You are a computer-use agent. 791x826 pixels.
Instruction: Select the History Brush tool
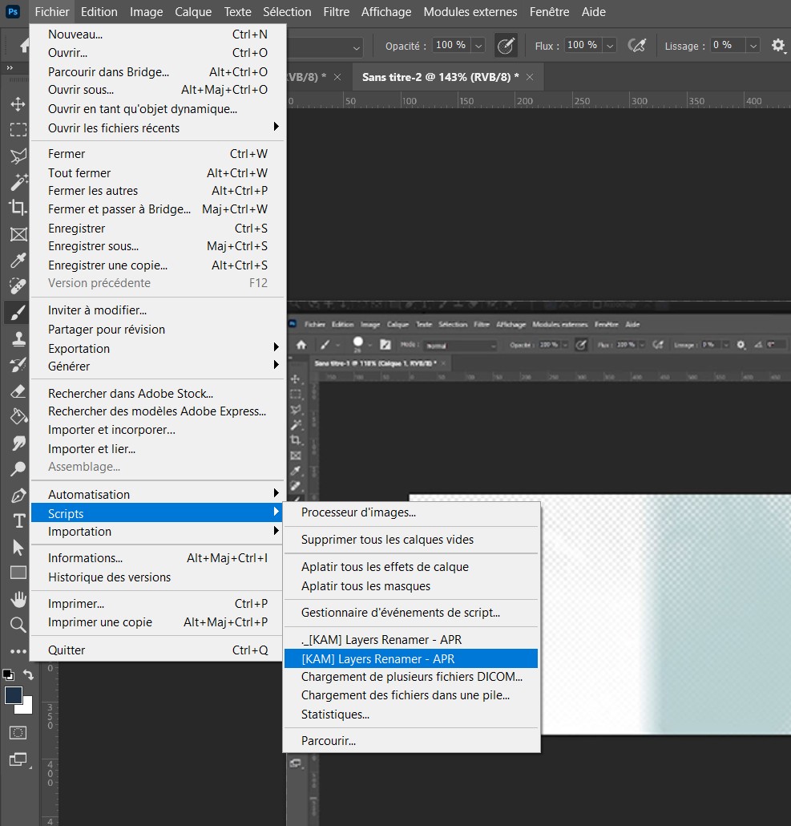pyautogui.click(x=18, y=365)
